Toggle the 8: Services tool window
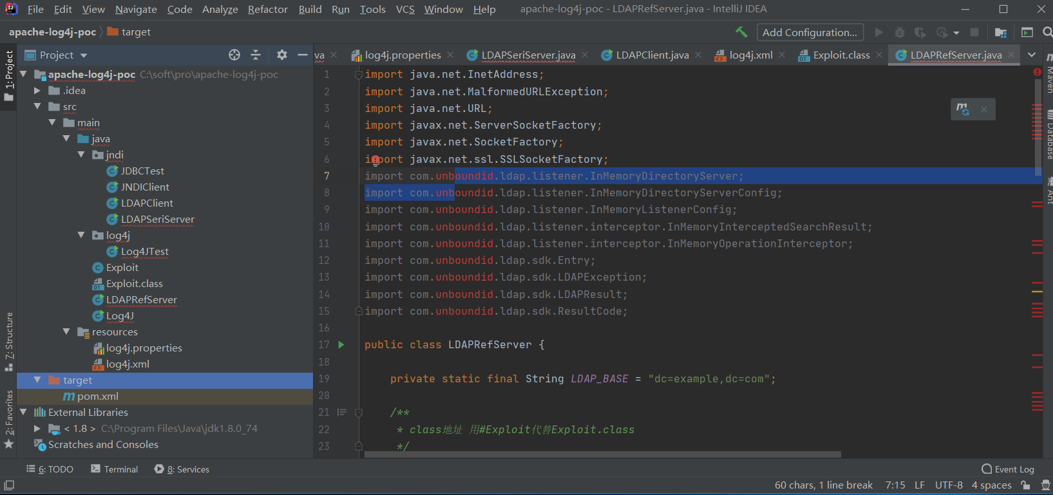Viewport: 1053px width, 495px height. [x=182, y=469]
